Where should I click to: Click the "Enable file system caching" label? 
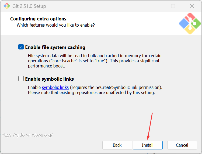tap(55, 47)
